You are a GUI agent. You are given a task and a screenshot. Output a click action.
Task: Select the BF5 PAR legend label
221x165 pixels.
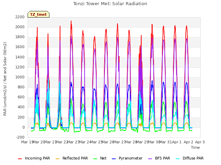point(163,158)
